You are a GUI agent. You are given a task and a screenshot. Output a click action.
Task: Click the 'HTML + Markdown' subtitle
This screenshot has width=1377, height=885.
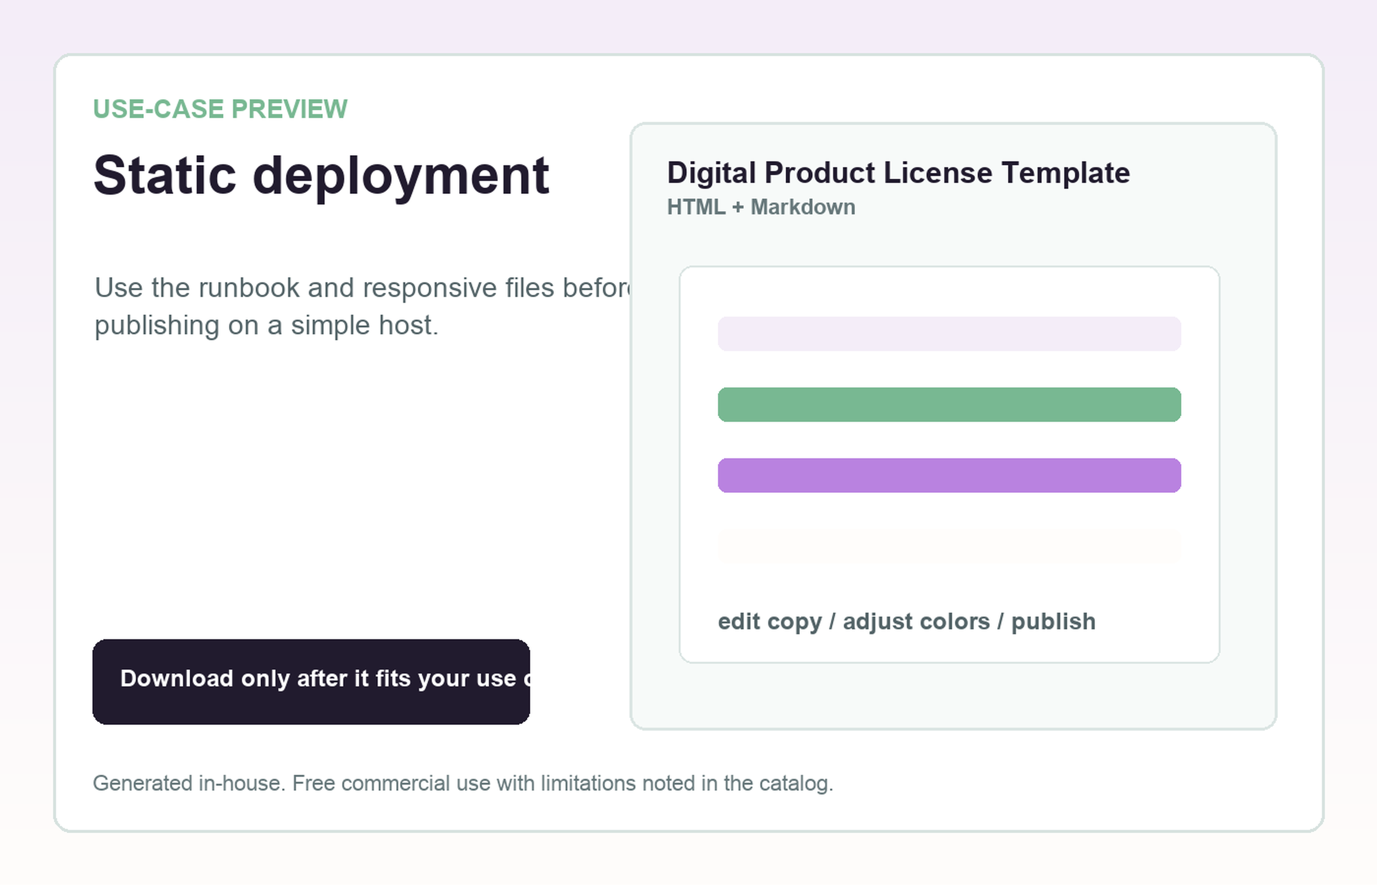tap(761, 207)
